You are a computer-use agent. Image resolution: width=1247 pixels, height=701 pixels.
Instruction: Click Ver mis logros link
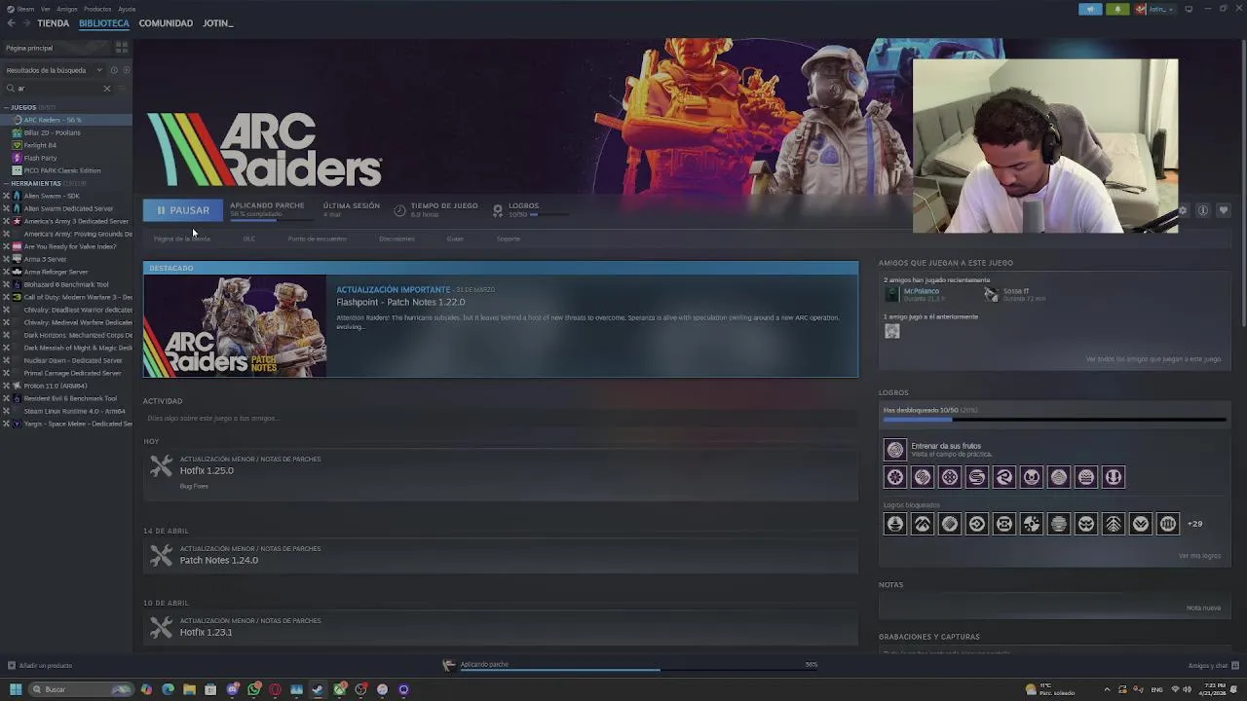click(x=1199, y=556)
